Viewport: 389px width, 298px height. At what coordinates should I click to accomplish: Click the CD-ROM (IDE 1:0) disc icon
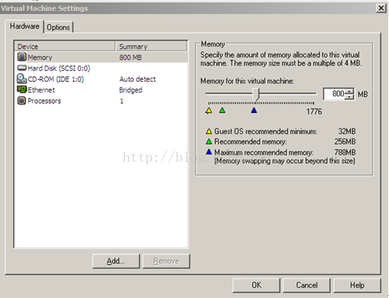coord(22,79)
